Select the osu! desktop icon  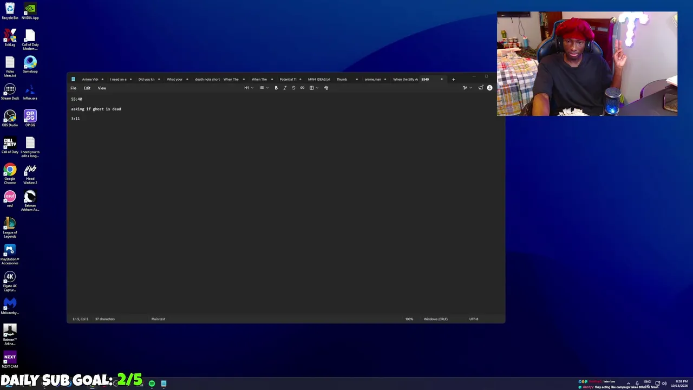click(10, 199)
